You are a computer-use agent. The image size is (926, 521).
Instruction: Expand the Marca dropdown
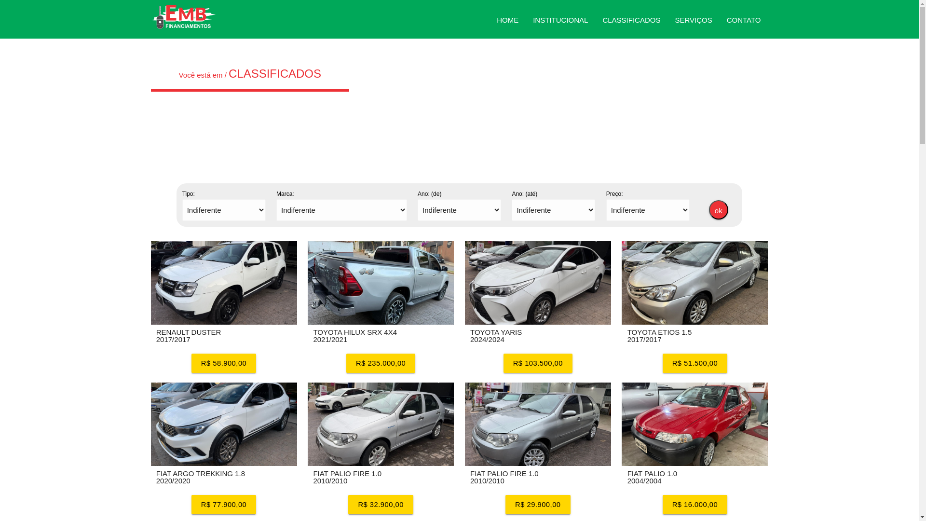click(x=341, y=210)
